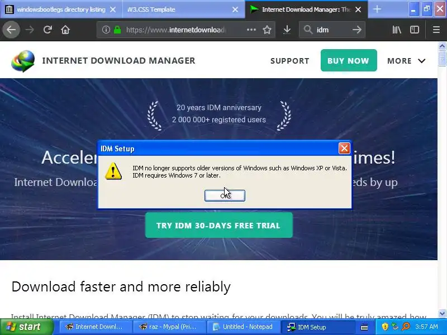The height and width of the screenshot is (335, 447).
Task: Bookmark this page with the star
Action: [x=267, y=30]
